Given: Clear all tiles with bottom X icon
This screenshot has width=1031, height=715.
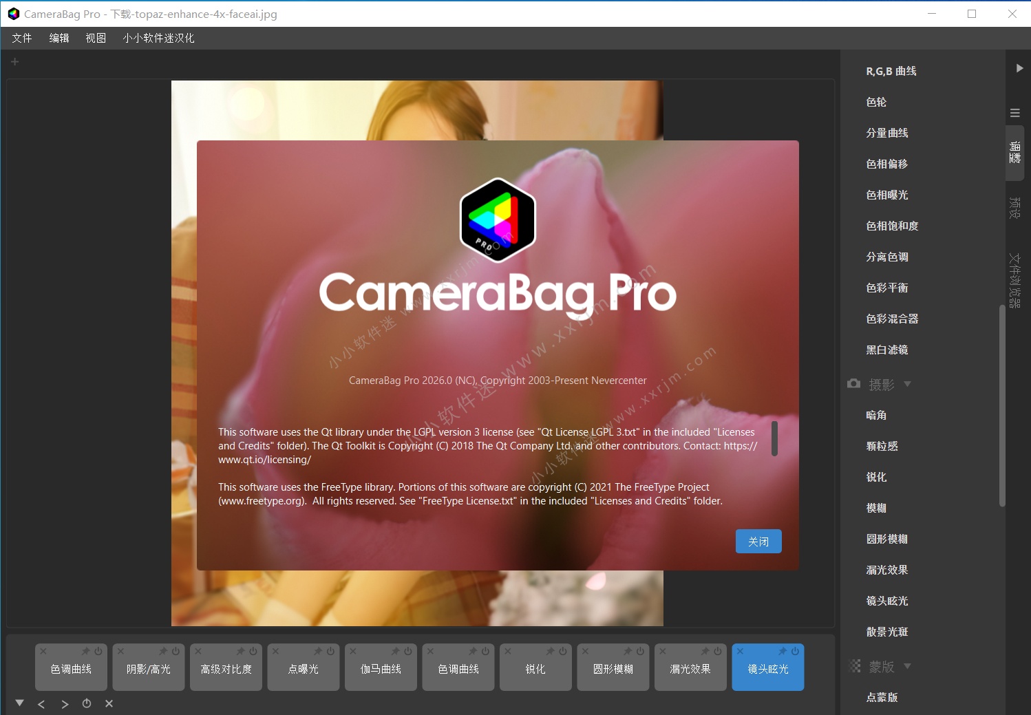Looking at the screenshot, I should 109,703.
